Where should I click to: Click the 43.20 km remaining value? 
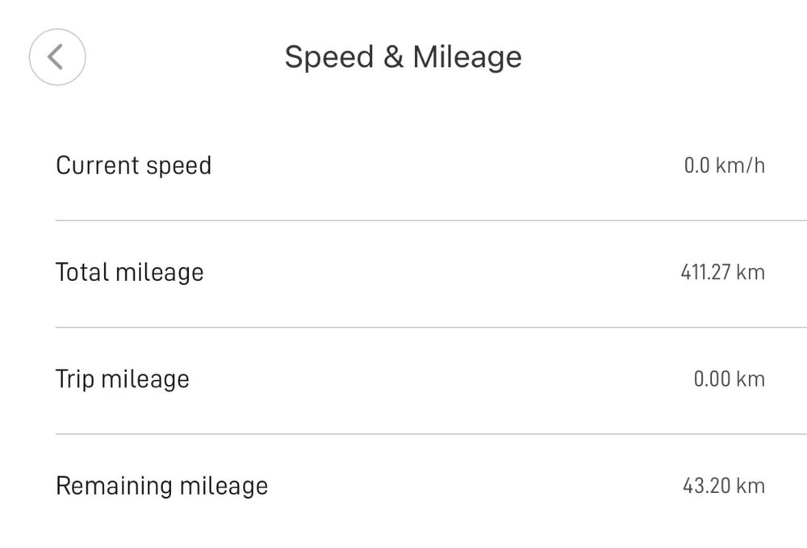tap(723, 486)
